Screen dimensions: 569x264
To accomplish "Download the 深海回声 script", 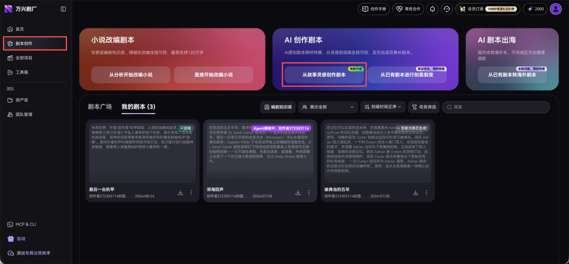I will click(x=298, y=192).
